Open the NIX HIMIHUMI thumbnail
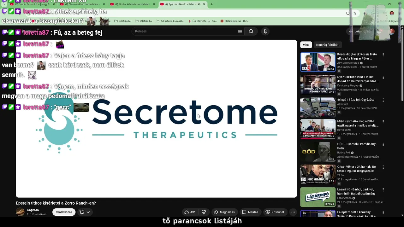This screenshot has width=404, height=227. click(318, 174)
